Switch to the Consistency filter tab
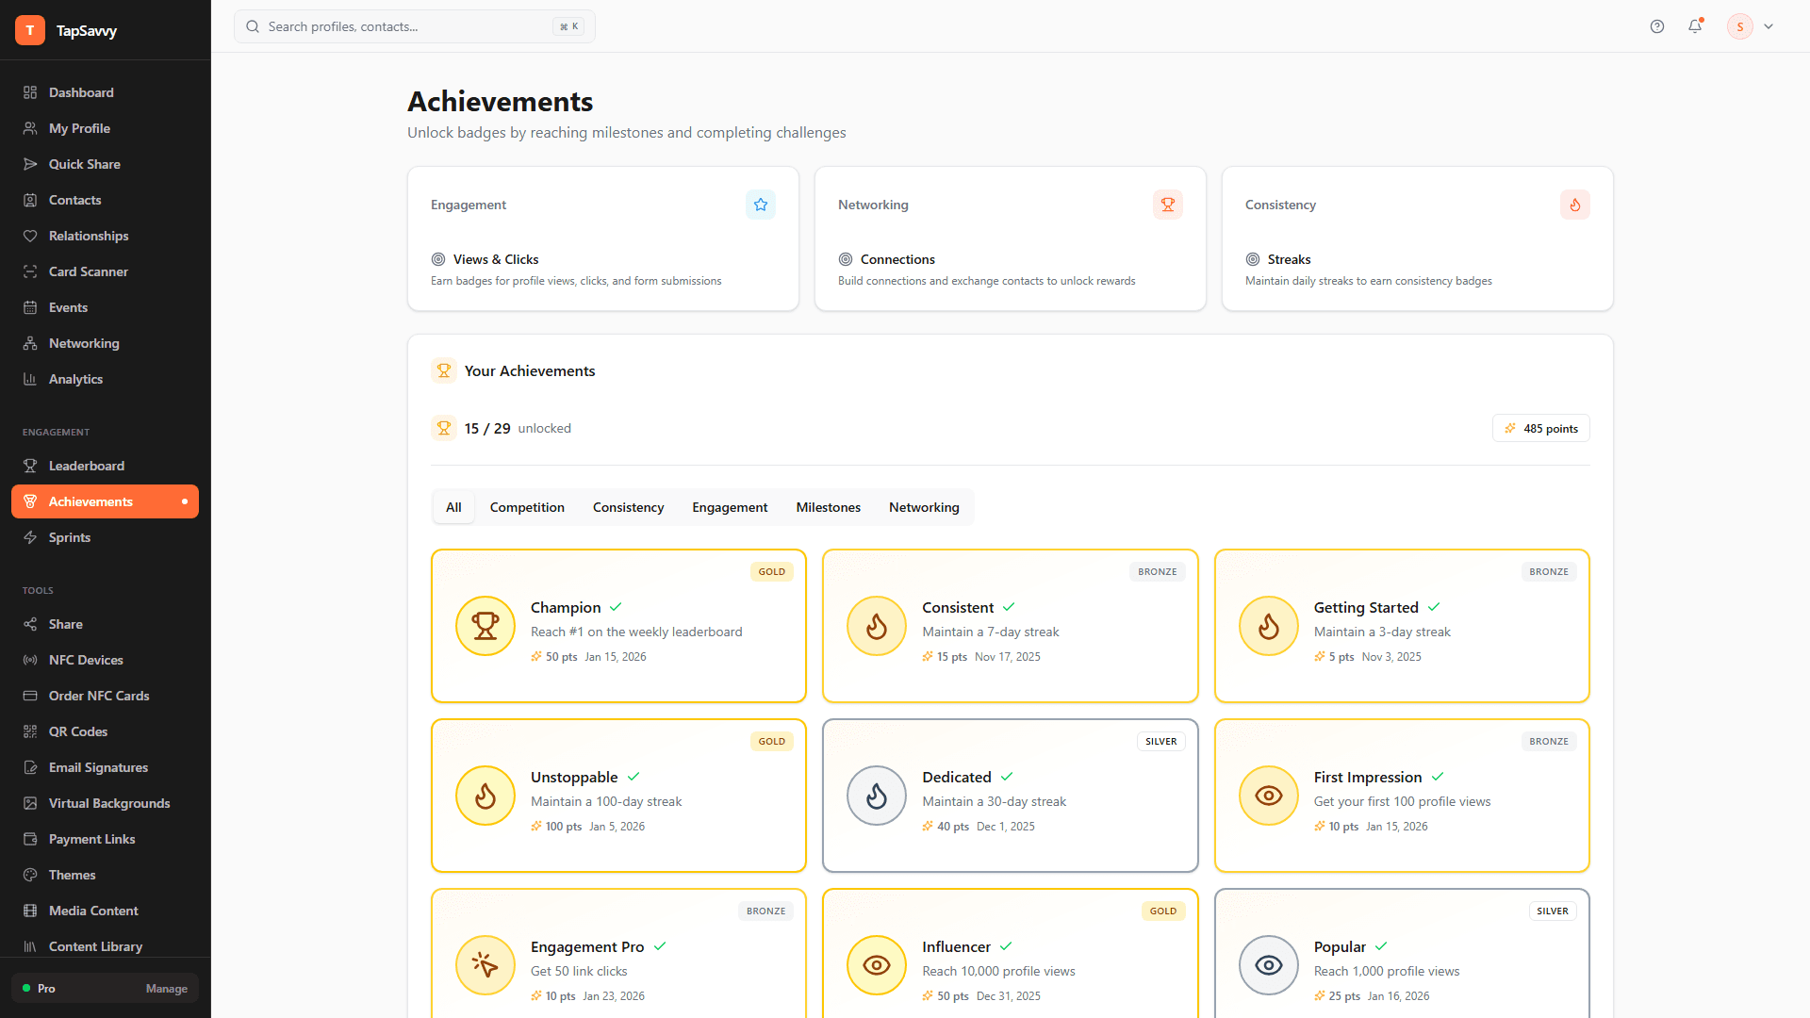This screenshot has width=1810, height=1018. click(x=628, y=507)
